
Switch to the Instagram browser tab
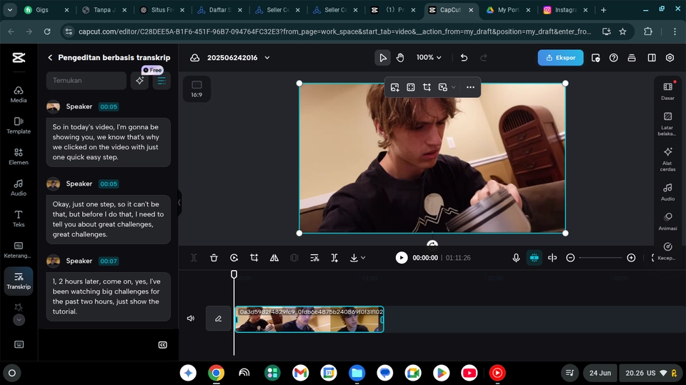click(565, 9)
